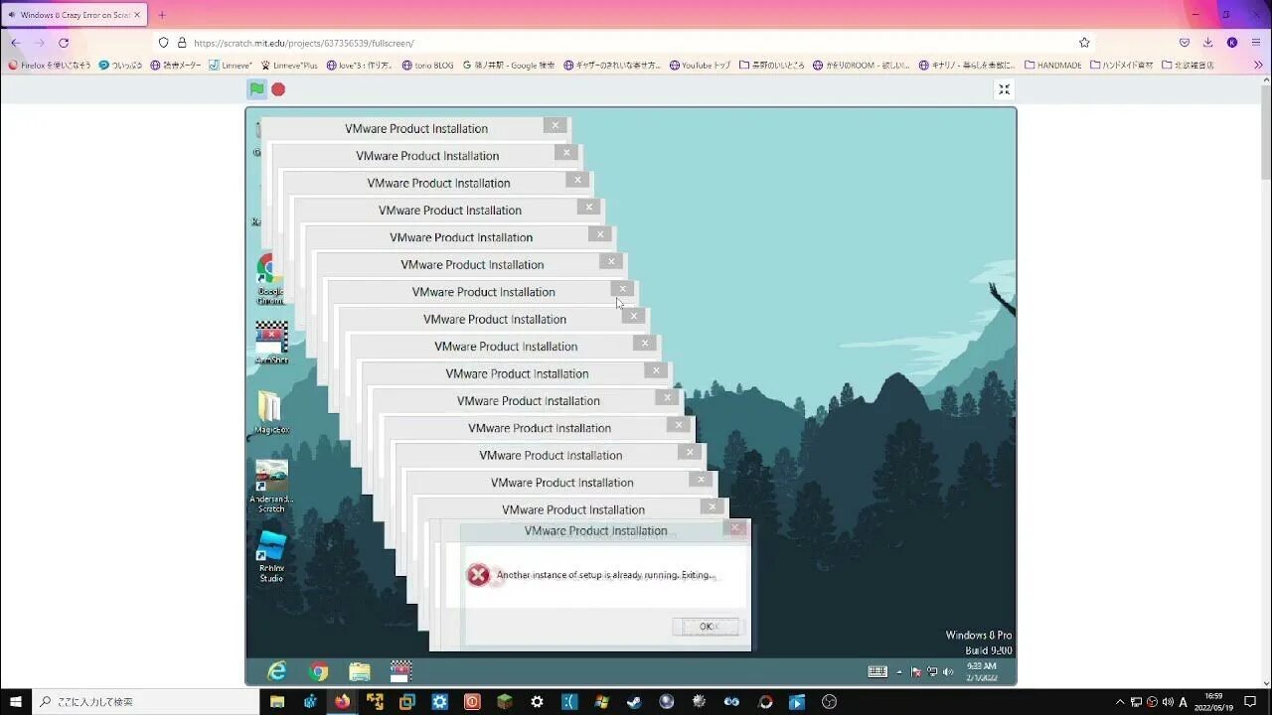Open the love 3 作り方 bookmark
The image size is (1272, 715).
click(360, 66)
